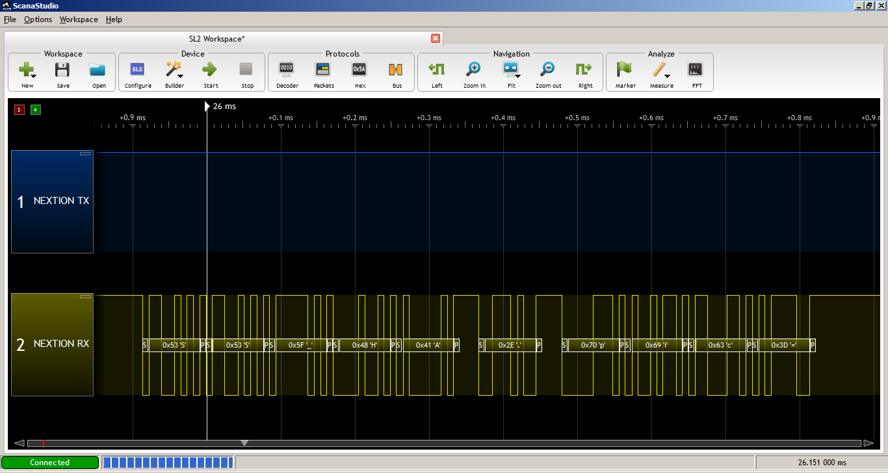The image size is (888, 473).
Task: Click the capture progress bar
Action: click(168, 462)
